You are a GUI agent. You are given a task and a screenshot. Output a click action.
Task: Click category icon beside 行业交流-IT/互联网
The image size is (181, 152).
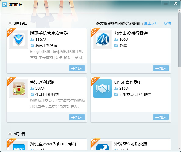tap(116, 95)
